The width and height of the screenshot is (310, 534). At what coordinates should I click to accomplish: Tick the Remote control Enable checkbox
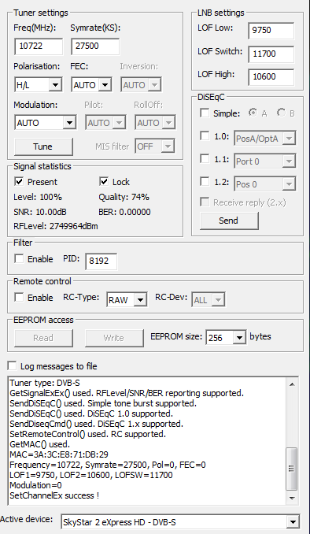click(19, 297)
